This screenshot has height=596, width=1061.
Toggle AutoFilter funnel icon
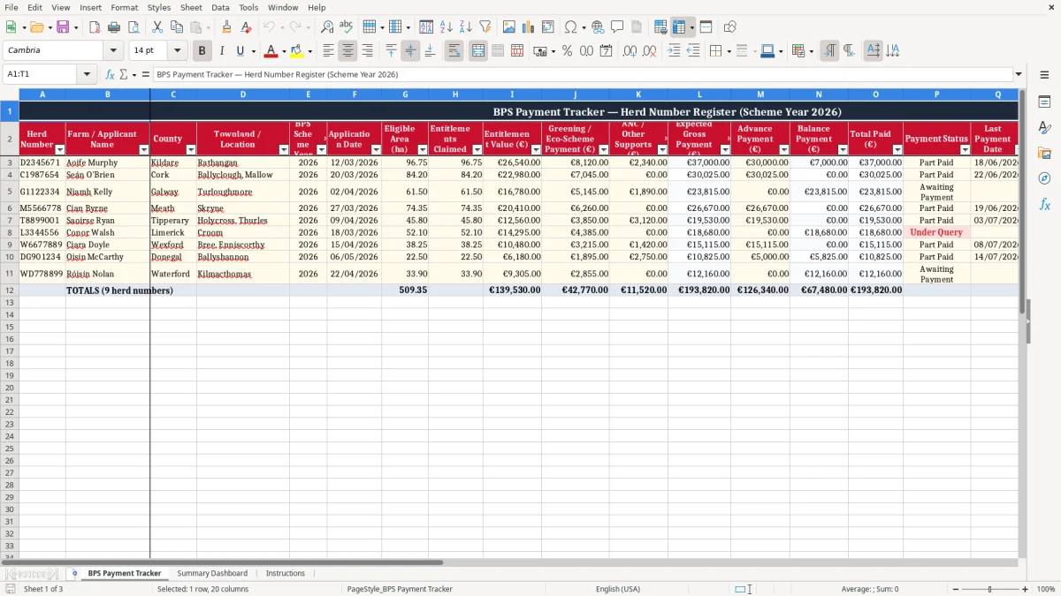pyautogui.click(x=485, y=27)
